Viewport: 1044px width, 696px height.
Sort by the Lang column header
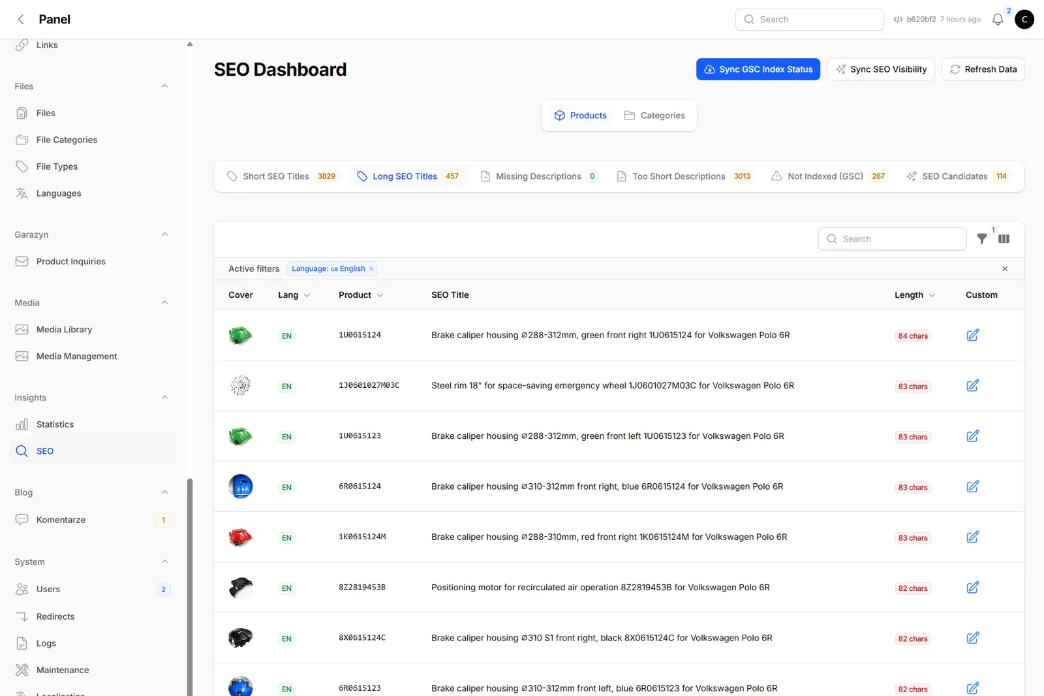[294, 295]
